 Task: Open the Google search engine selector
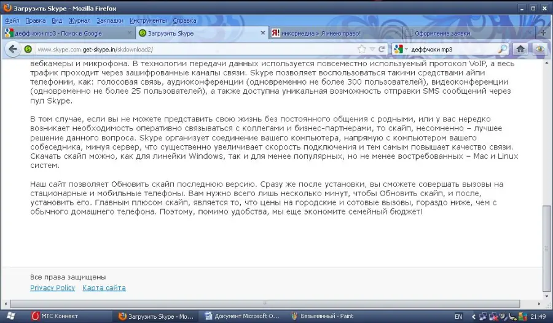pos(400,49)
